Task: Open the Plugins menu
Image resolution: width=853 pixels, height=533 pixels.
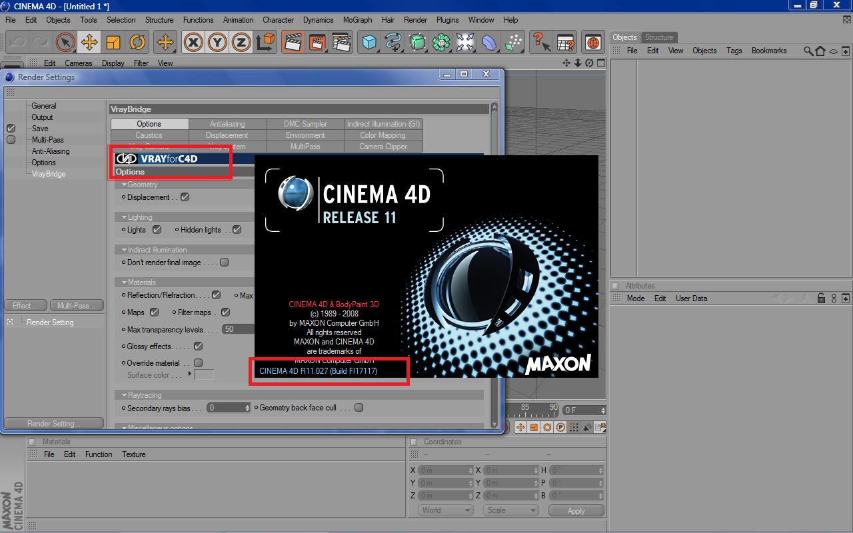Action: 447,20
